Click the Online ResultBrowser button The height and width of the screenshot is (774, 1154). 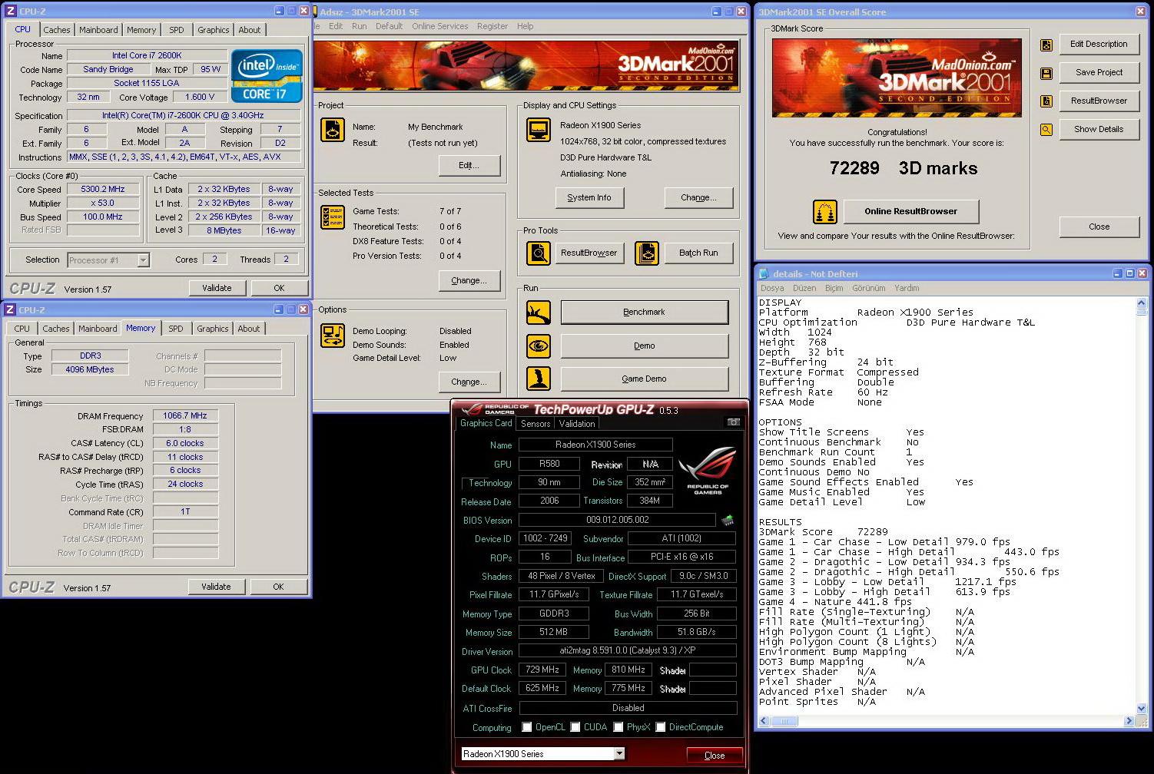910,211
